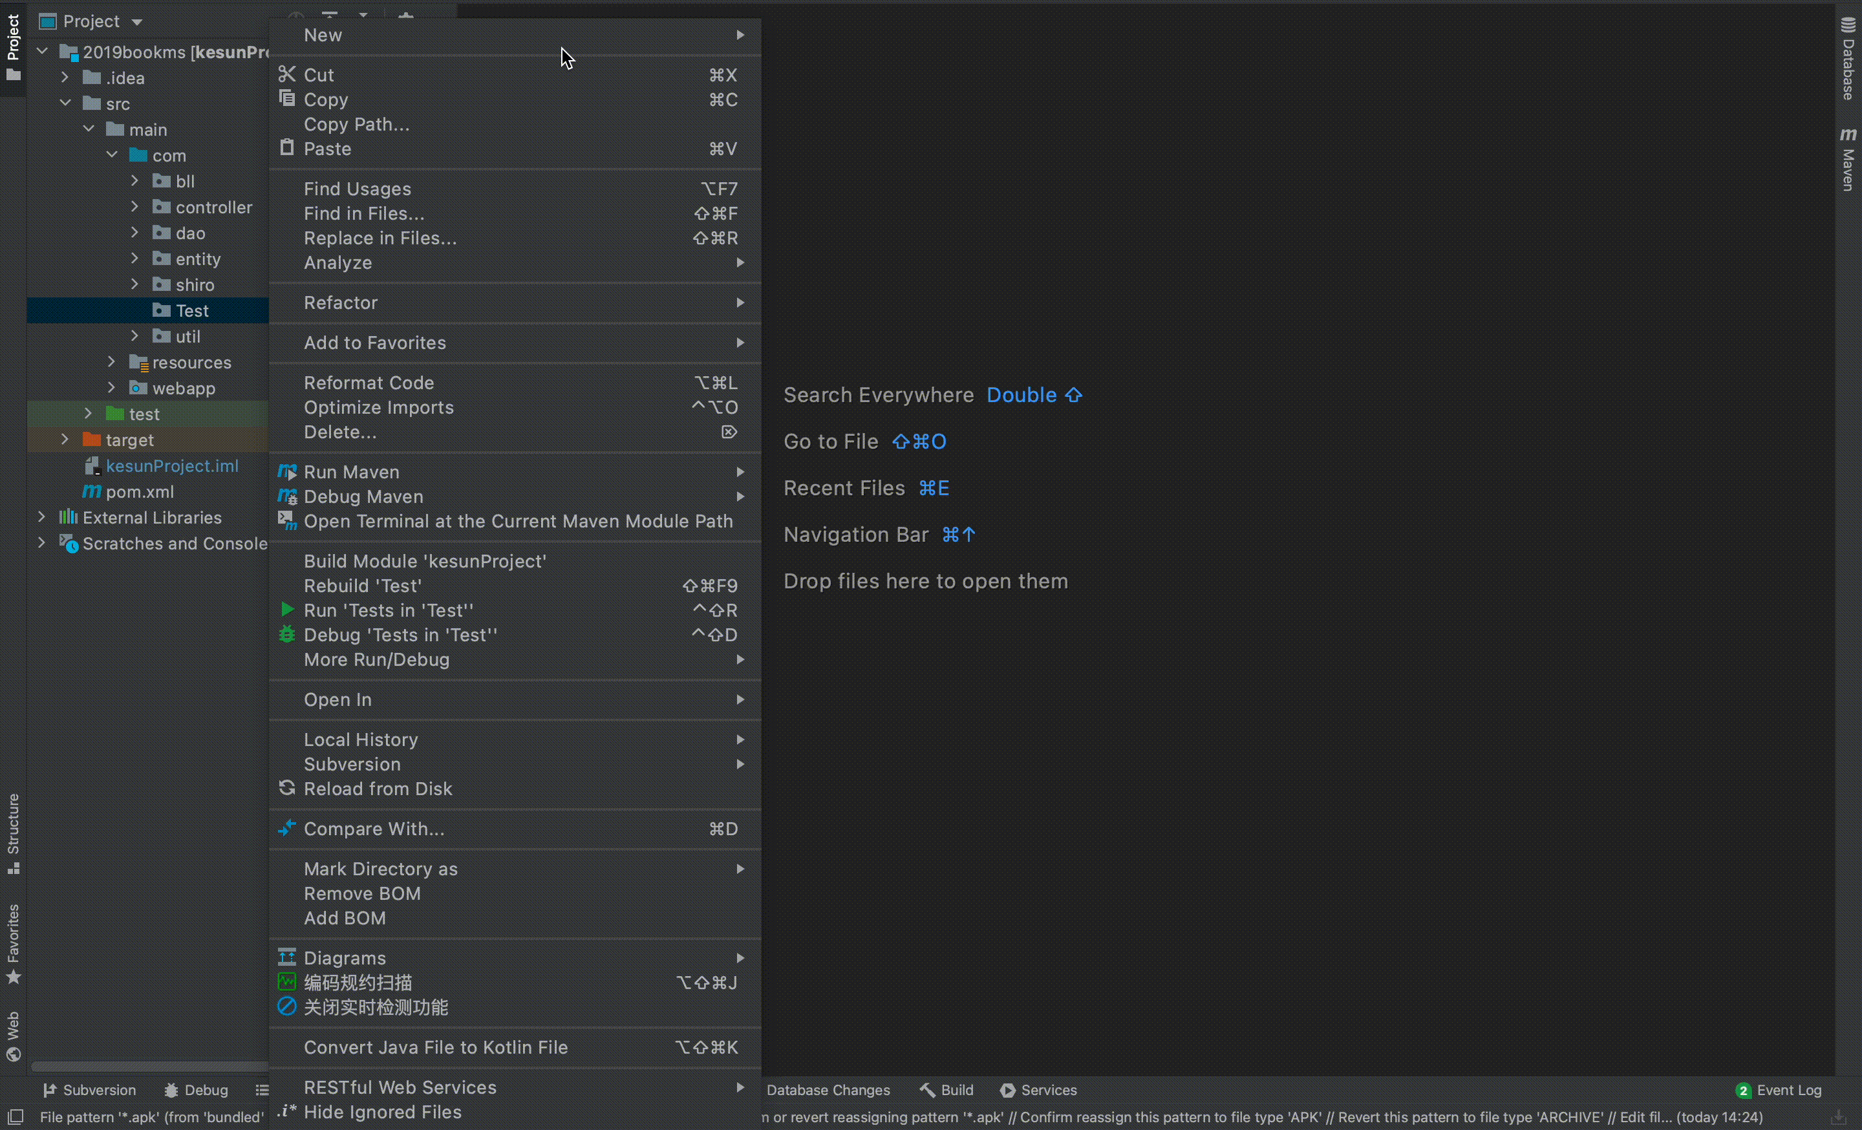Open the Build tool window tab

point(947,1090)
